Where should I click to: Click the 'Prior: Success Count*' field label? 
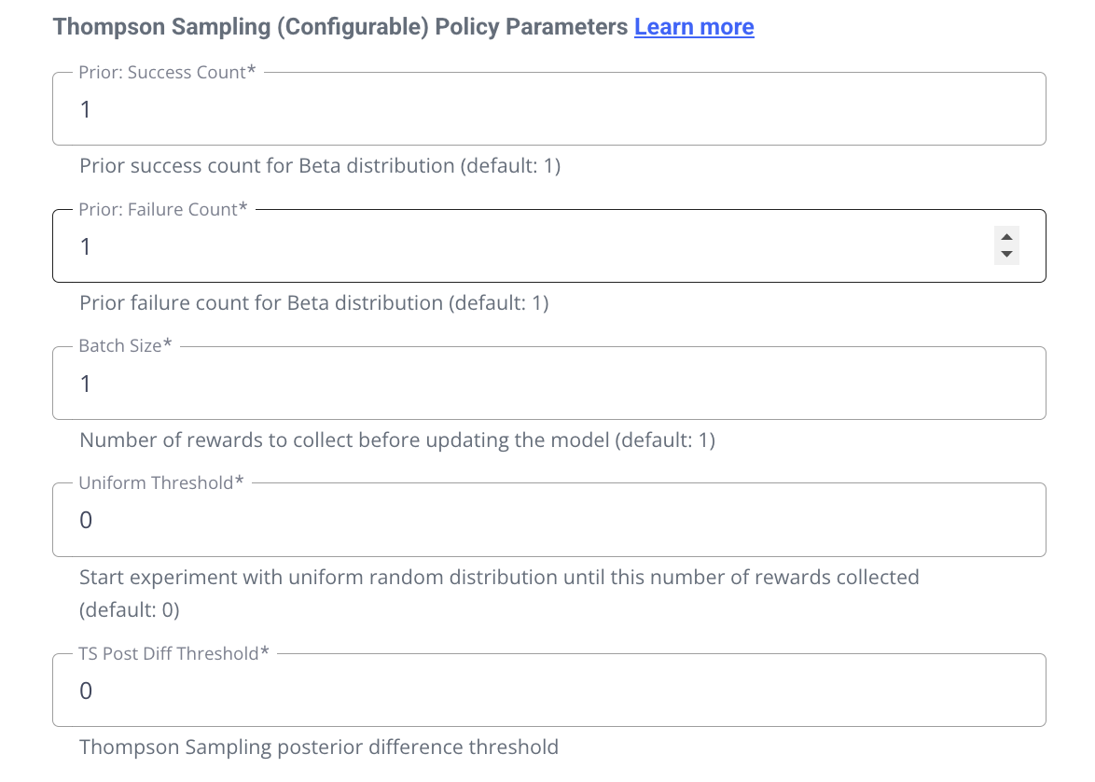click(x=167, y=73)
